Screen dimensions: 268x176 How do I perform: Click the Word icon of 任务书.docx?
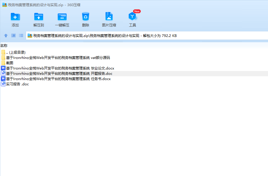tap(3, 79)
